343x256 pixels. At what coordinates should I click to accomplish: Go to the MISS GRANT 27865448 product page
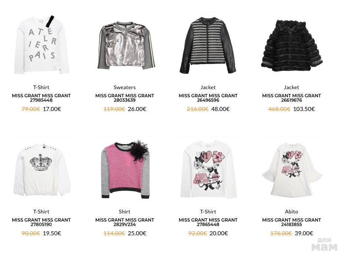[208, 222]
